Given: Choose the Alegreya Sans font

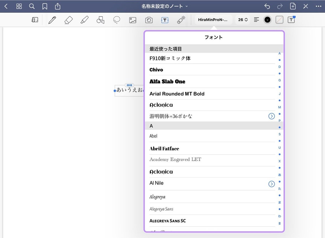Looking at the screenshot, I should (212, 209).
